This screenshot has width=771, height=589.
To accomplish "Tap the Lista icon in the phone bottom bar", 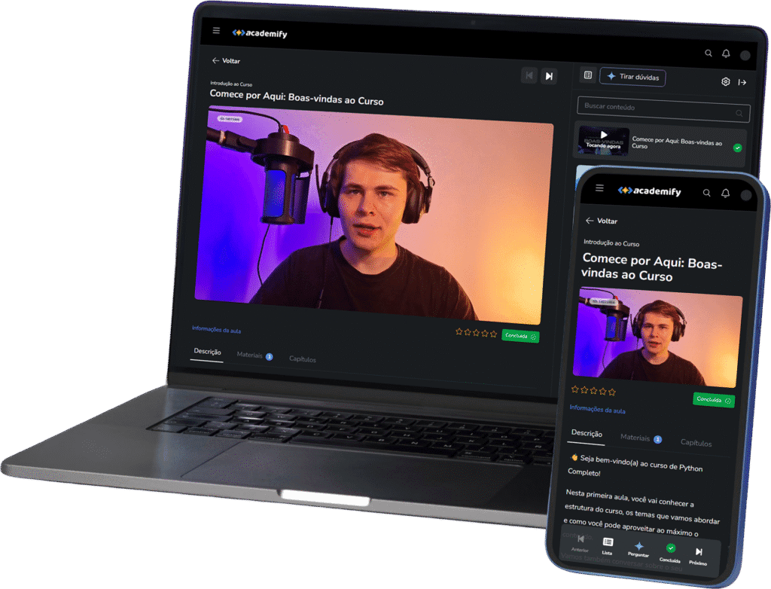I will point(608,544).
